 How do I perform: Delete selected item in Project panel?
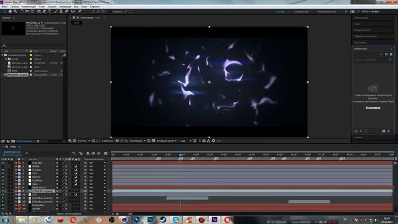pos(38,141)
